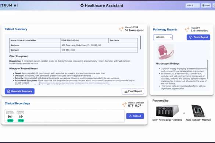
Task: Click the pathology tissue slide thumbnail
Action: (166, 52)
